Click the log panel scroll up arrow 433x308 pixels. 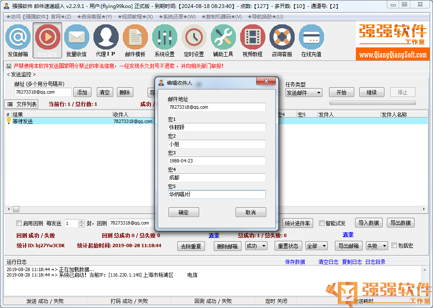click(x=425, y=269)
